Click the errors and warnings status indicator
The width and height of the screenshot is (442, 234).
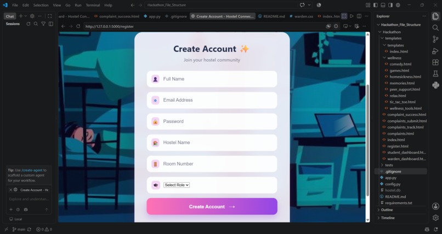[x=44, y=230]
